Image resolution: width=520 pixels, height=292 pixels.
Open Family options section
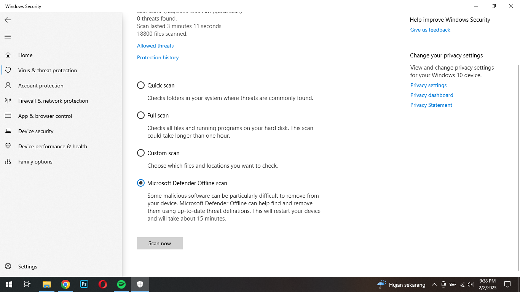click(x=35, y=162)
